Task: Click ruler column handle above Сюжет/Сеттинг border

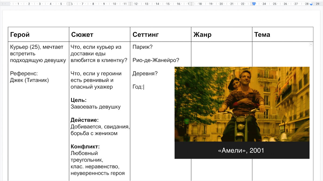Action: (130, 4)
